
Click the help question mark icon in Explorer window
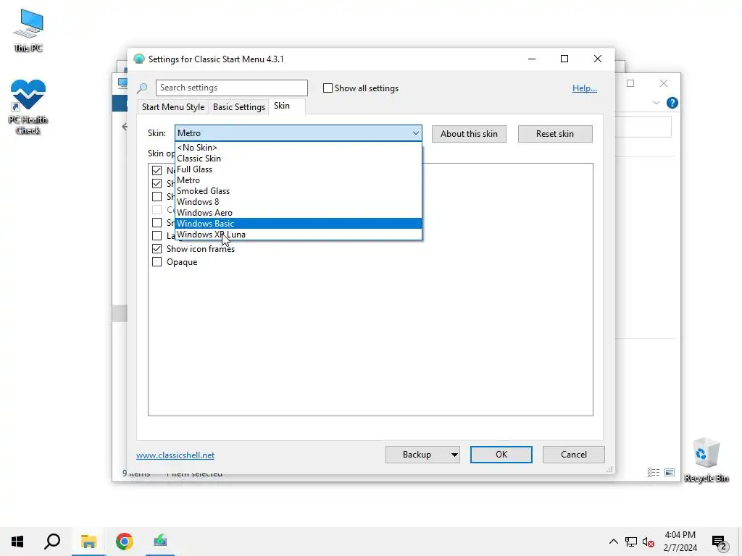point(672,103)
